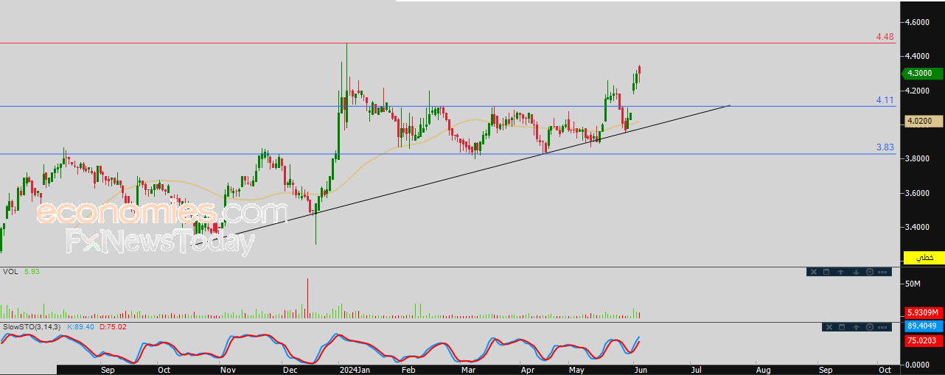Screen dimensions: 945x375
Task: Open volume indicator settings gear
Action: click(870, 272)
